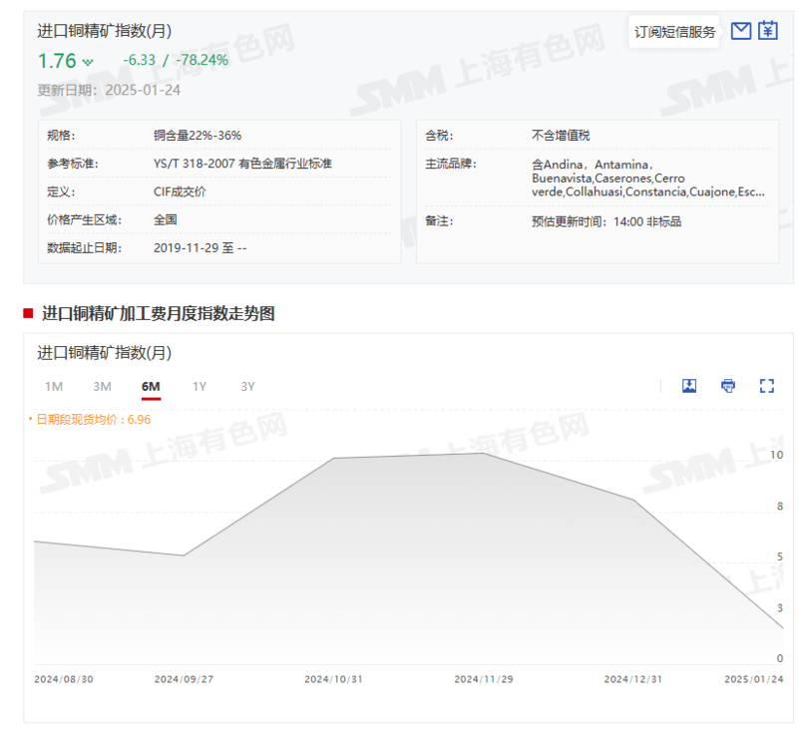Click section heading 进口铜精矿加工费月度指数走势图
798x733 pixels.
pyautogui.click(x=159, y=313)
